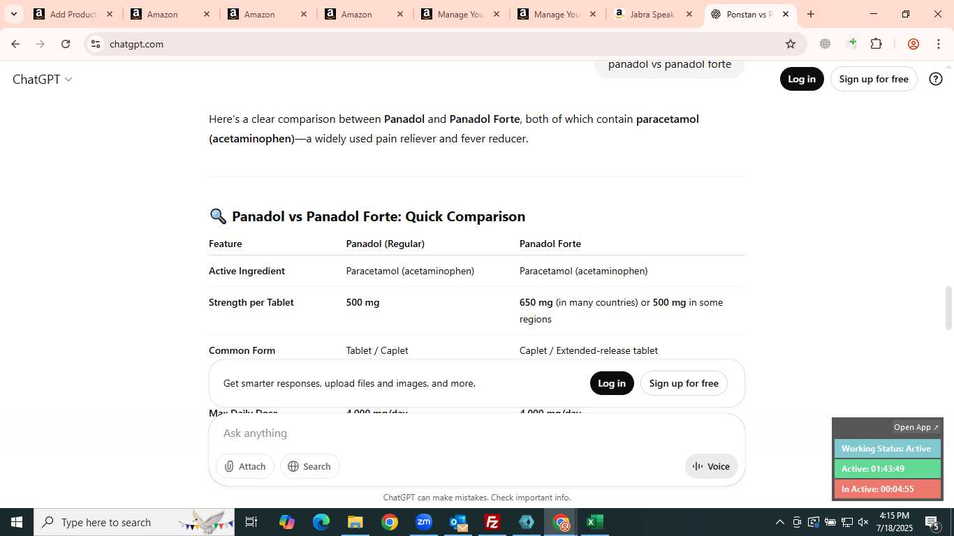The height and width of the screenshot is (536, 954).
Task: Open the browser Extensions puzzle icon
Action: [876, 44]
